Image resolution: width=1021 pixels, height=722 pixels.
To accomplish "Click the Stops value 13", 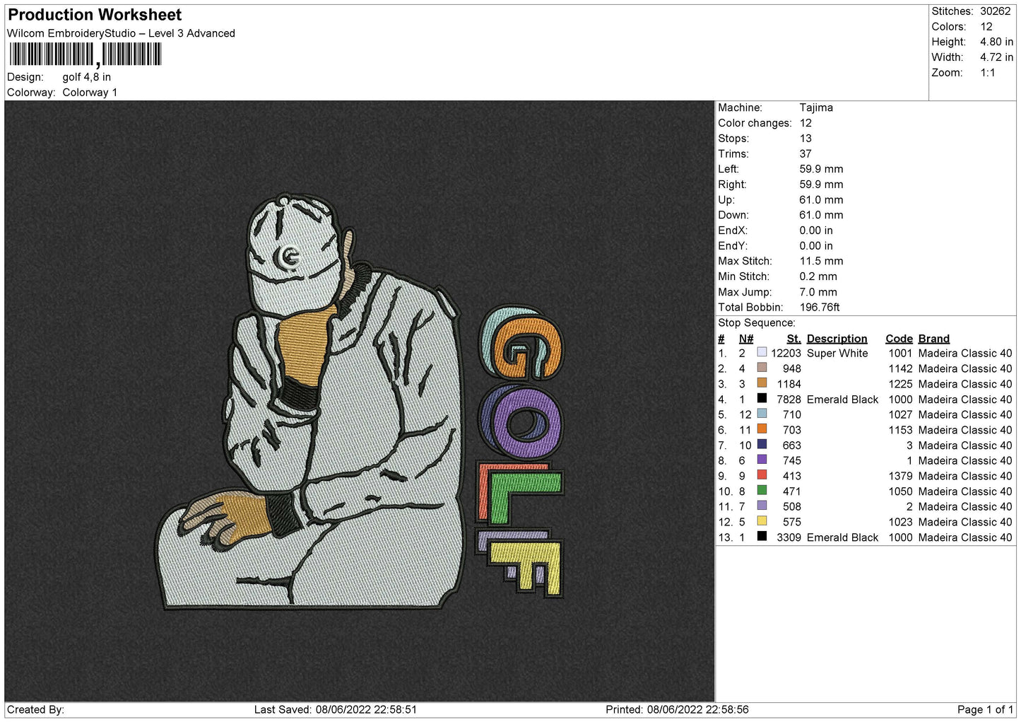I will tap(805, 139).
